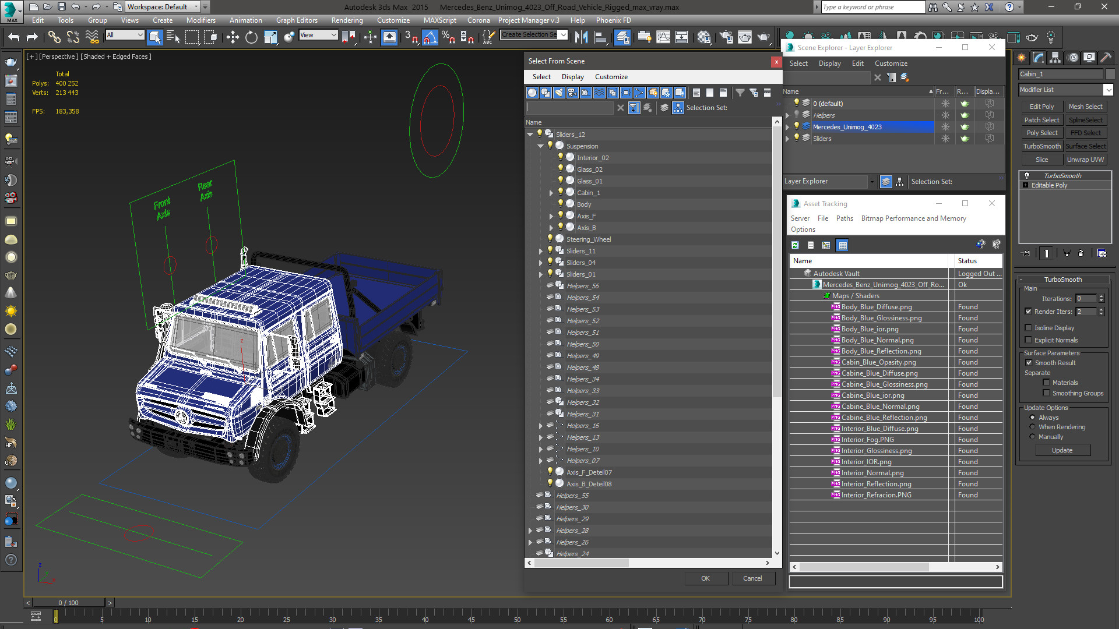Activate Select and Uniform Scale tool
1119x629 pixels.
click(270, 37)
